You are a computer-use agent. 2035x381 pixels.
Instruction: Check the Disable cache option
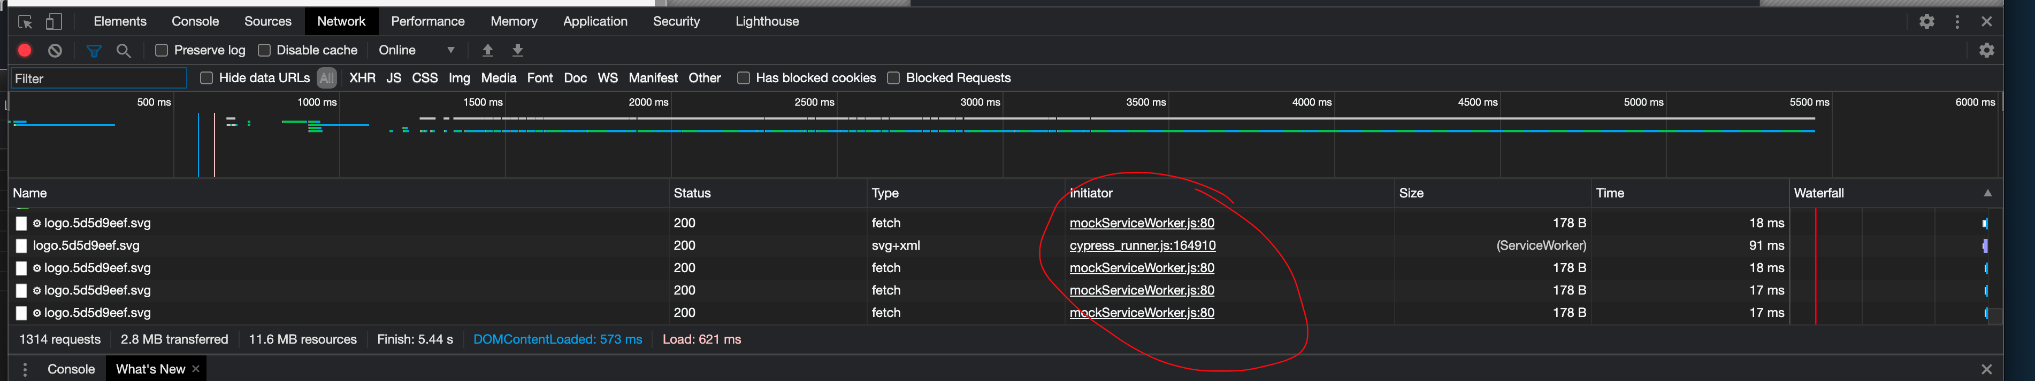click(x=264, y=50)
